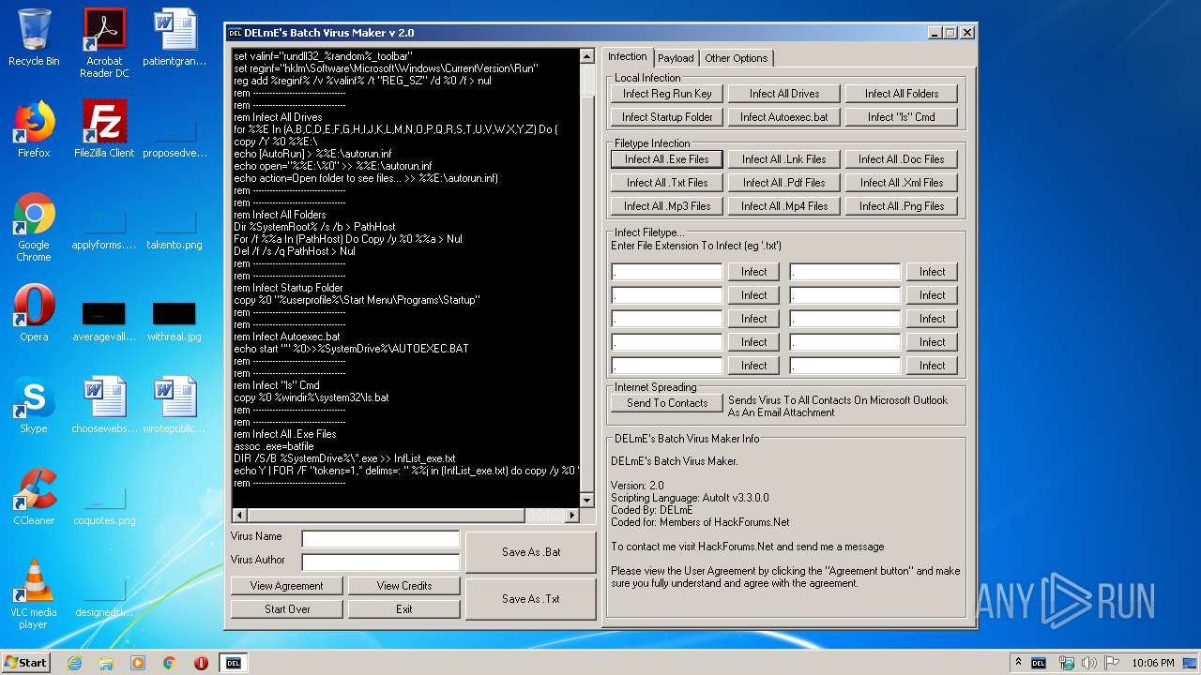Click the system clock showing 10:06 PM

[1152, 663]
